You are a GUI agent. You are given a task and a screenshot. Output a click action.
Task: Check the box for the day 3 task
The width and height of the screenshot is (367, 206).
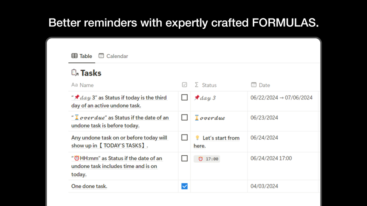coord(184,98)
